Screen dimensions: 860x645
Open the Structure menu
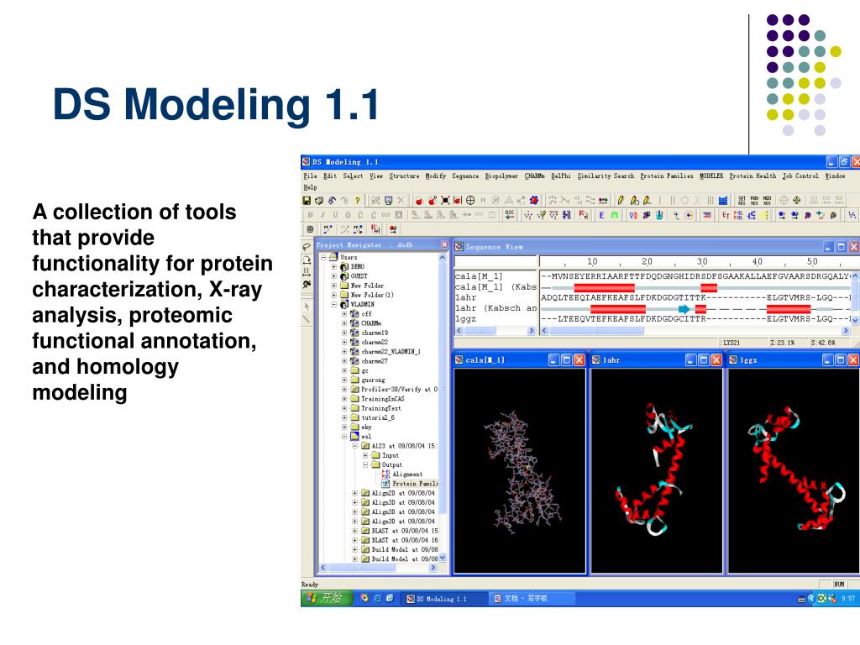point(404,176)
